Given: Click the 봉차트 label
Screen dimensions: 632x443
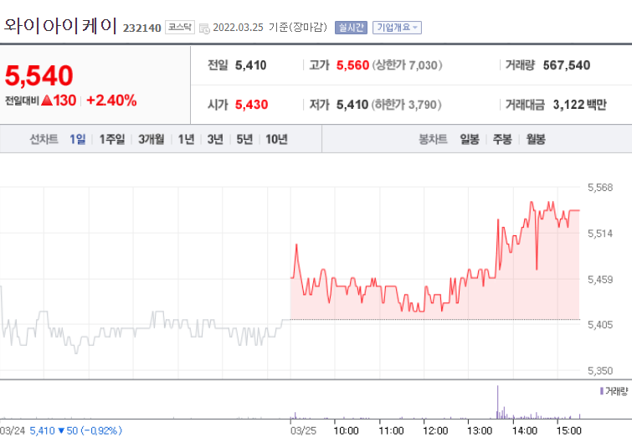Looking at the screenshot, I should point(434,139).
